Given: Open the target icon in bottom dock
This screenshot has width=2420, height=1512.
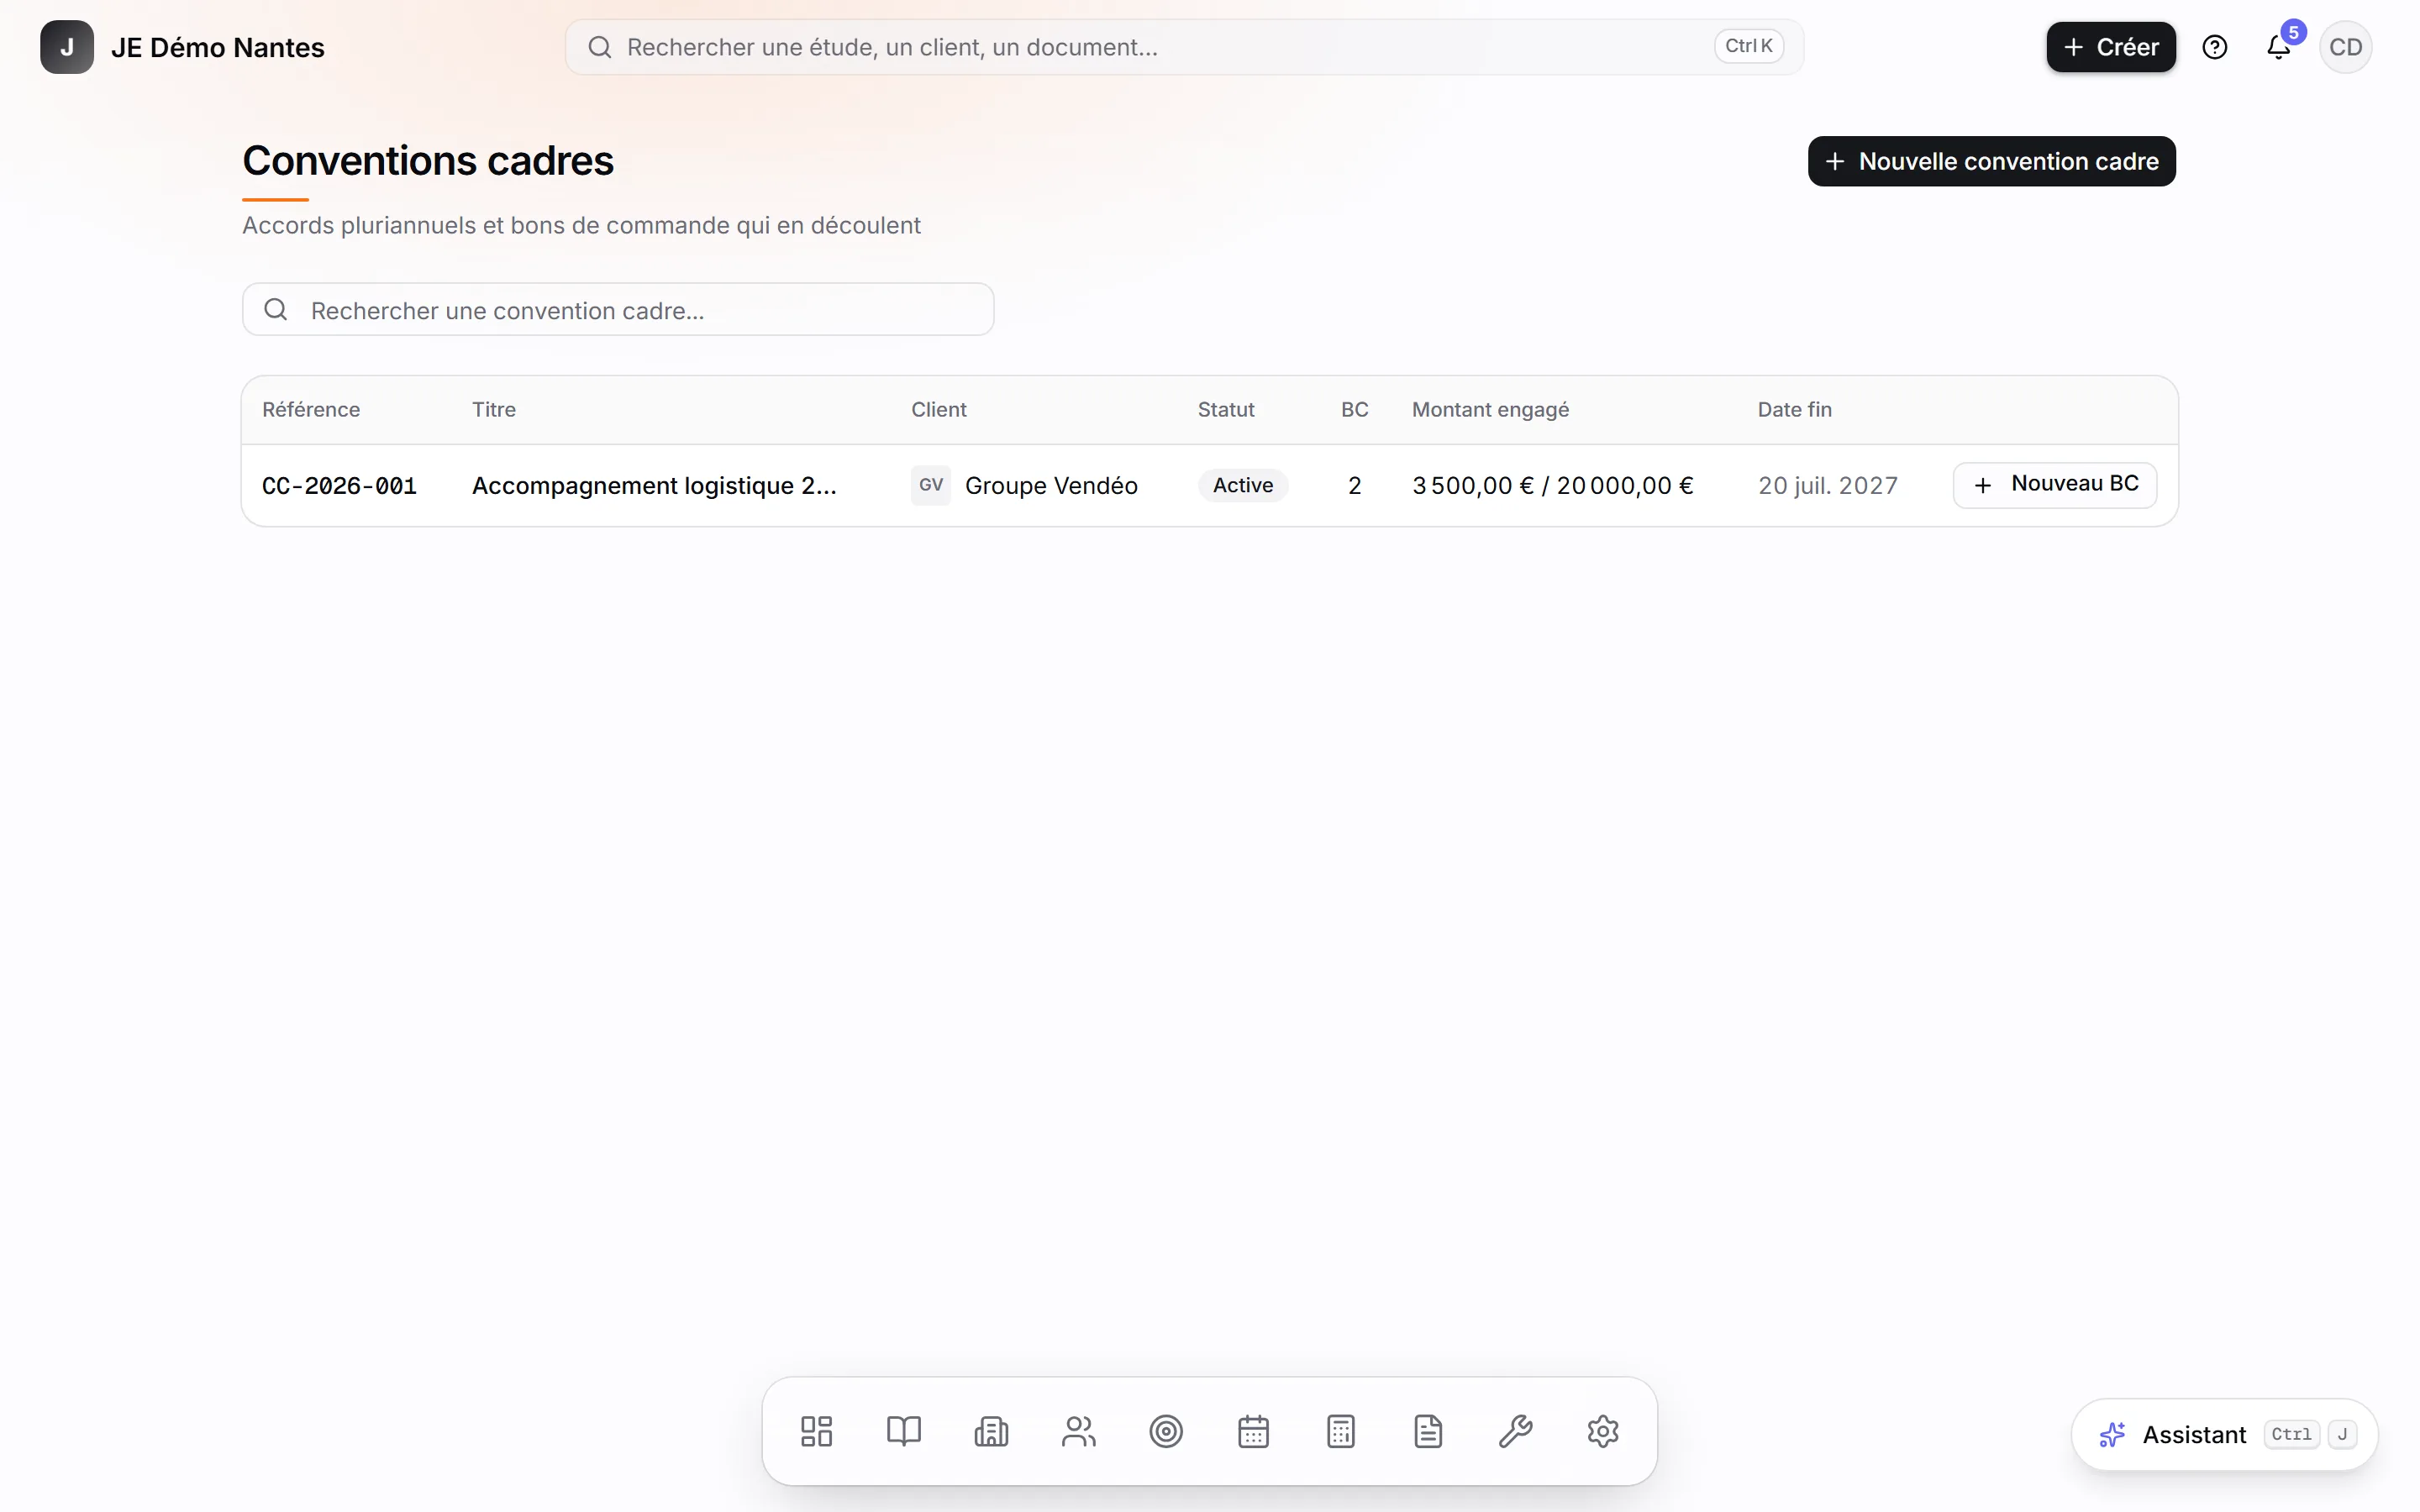Looking at the screenshot, I should (1166, 1431).
